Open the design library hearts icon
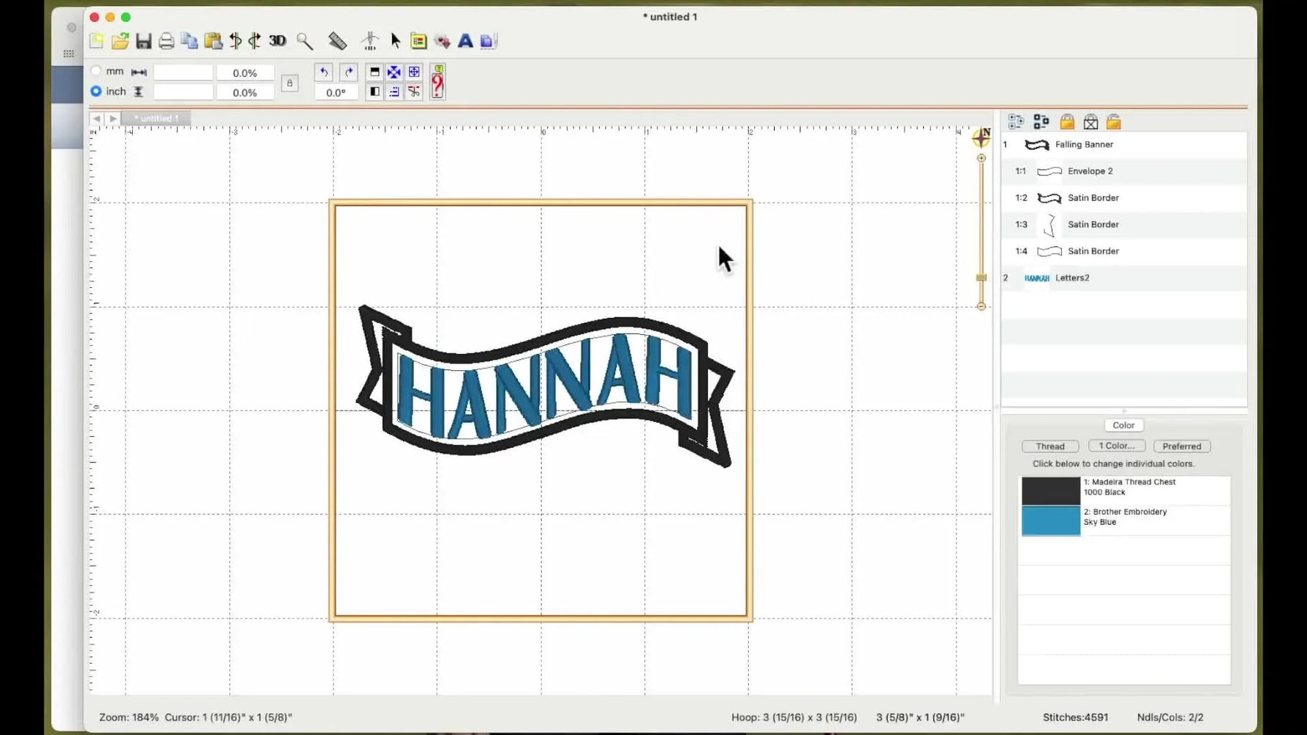Image resolution: width=1307 pixels, height=735 pixels. coord(442,42)
